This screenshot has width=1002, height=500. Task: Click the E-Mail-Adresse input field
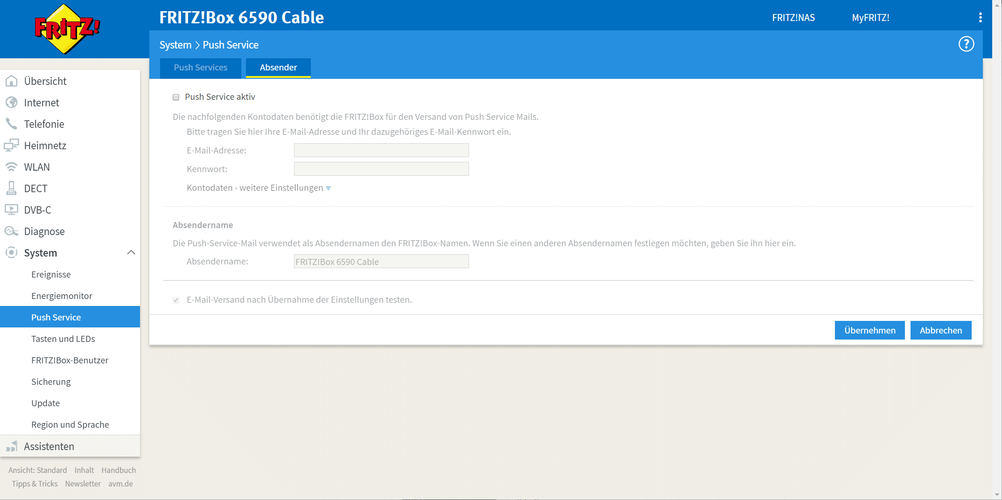(x=381, y=150)
